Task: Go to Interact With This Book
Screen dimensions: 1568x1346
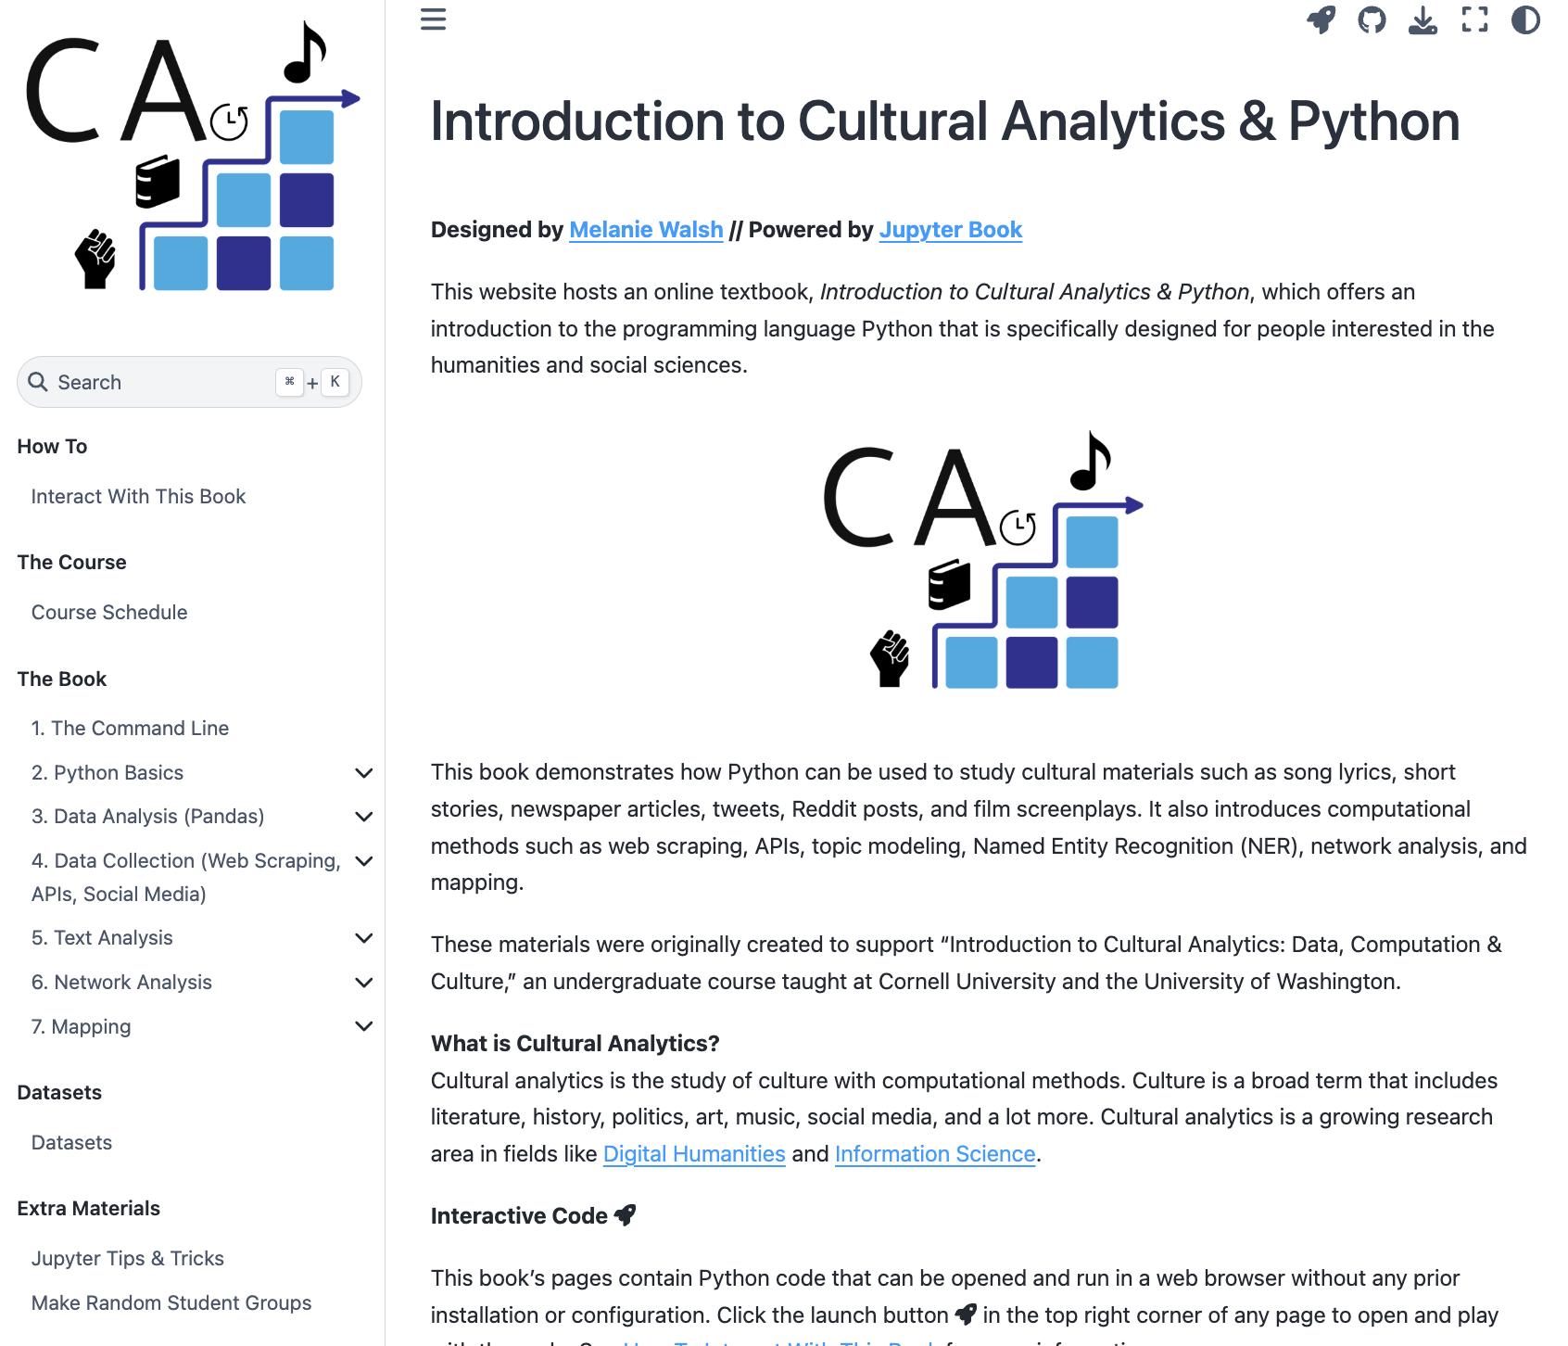Action: pos(138,497)
